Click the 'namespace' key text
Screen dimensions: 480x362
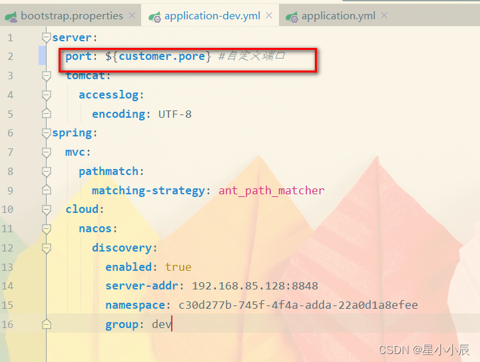coord(135,305)
